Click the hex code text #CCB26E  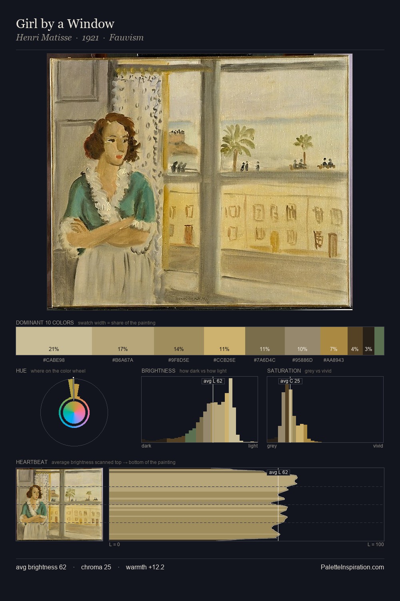(224, 360)
